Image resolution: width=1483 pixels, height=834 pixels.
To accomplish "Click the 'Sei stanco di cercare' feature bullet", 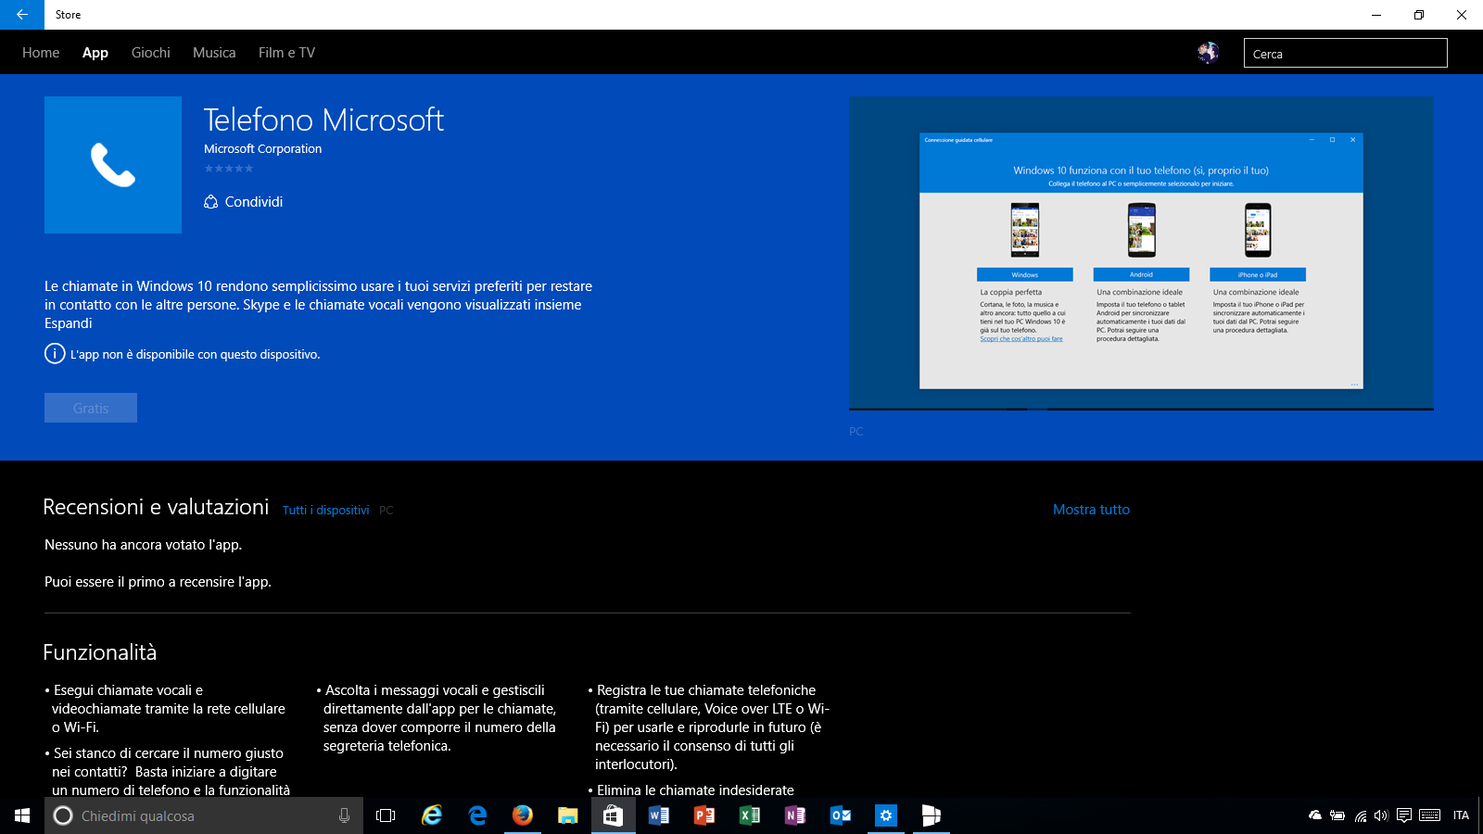I will coord(168,772).
